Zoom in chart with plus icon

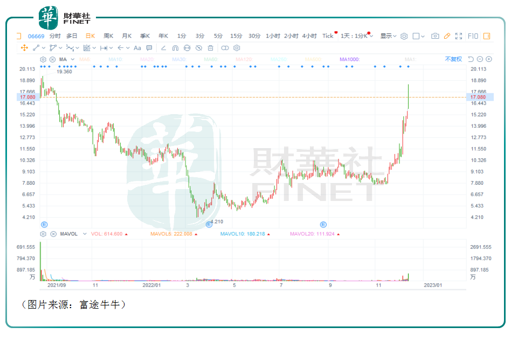[489, 59]
